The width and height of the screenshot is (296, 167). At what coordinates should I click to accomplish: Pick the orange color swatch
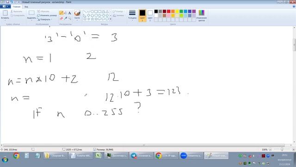point(173,11)
